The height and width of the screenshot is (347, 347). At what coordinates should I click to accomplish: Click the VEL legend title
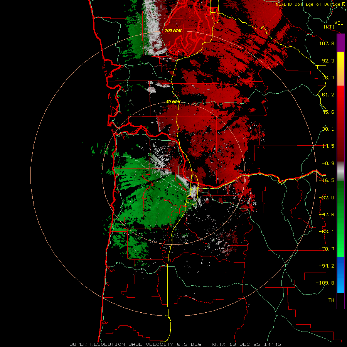click(339, 23)
